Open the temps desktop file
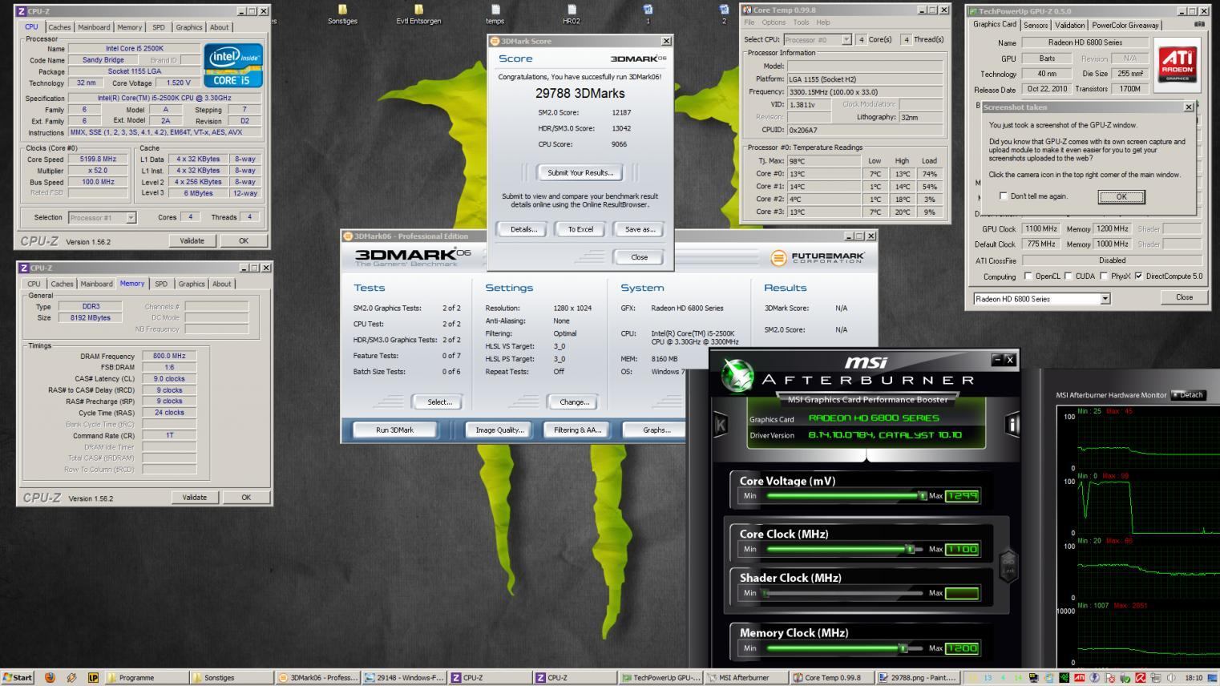 pyautogui.click(x=495, y=14)
